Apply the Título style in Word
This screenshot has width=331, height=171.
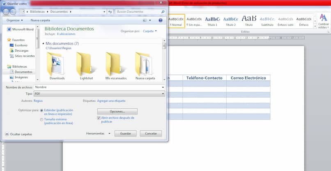[x=249, y=21]
